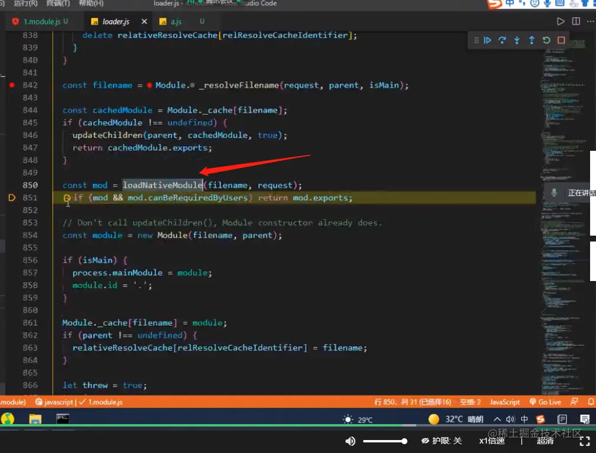This screenshot has width=596, height=453.
Task: Close the loader.js tab
Action: (x=144, y=22)
